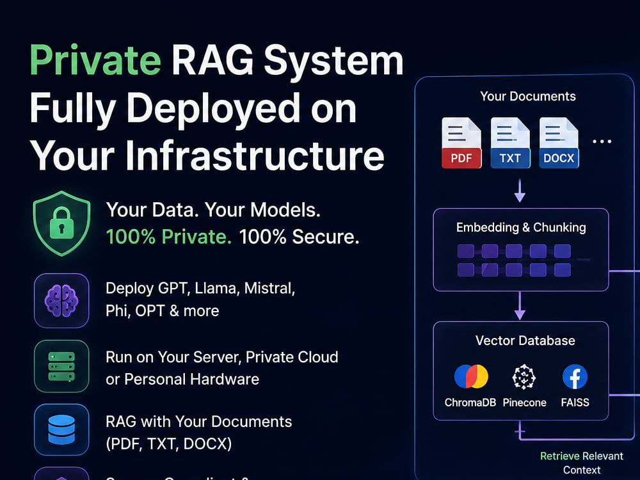This screenshot has height=480, width=640.
Task: Click 'Phi, OPT & more' text
Action: [163, 311]
